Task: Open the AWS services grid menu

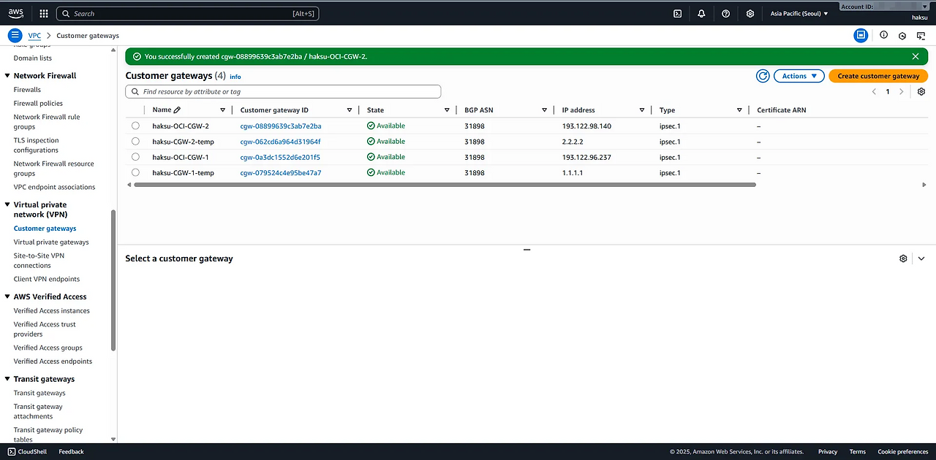Action: click(44, 13)
